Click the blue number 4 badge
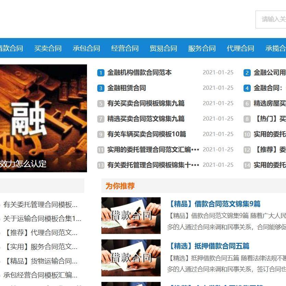The image size is (286, 286). pos(247,88)
